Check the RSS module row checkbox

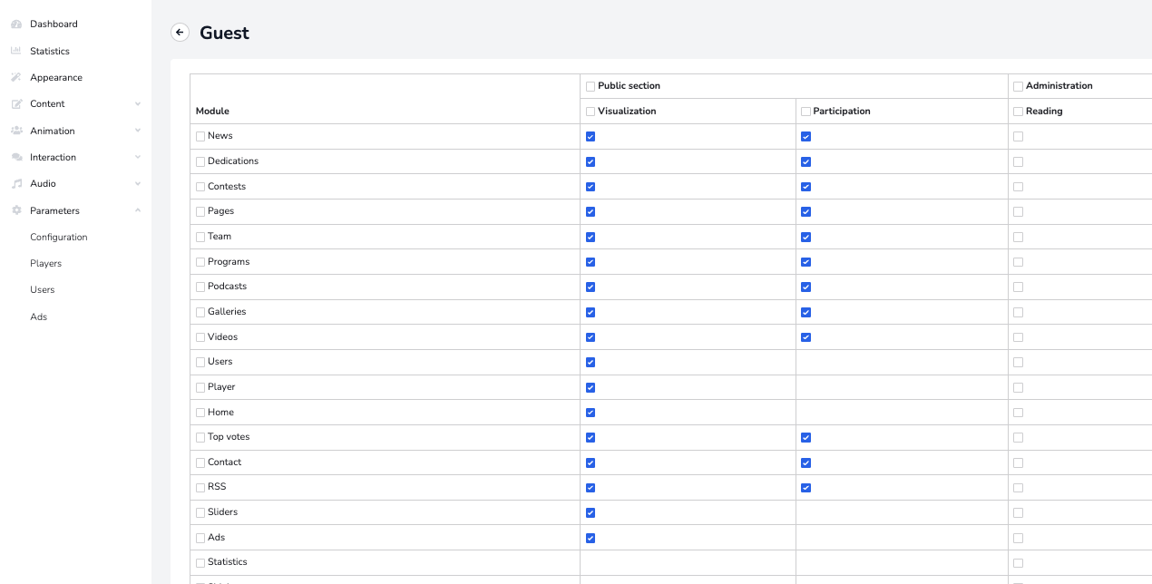tap(200, 487)
